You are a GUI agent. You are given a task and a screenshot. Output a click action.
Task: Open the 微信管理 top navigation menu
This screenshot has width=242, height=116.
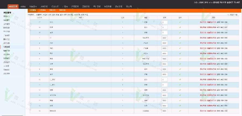click(119, 7)
